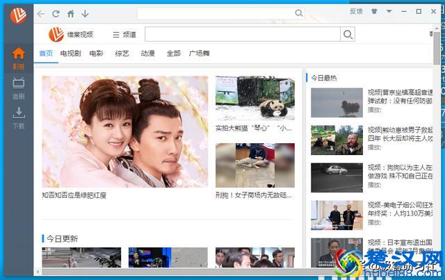Switch to the 广场舞 tab
The image size is (445, 280).
coord(200,53)
